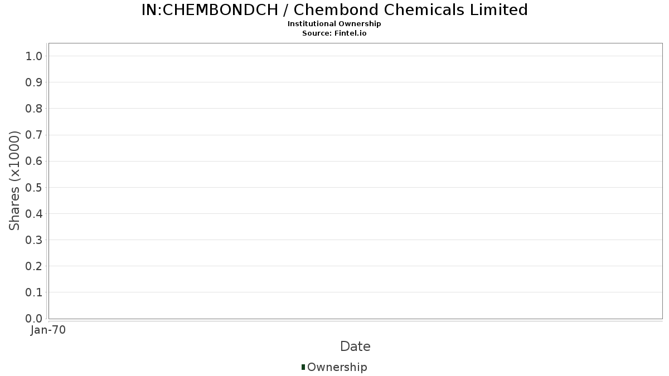
Task: Click the 0.9 y-axis tick label
Action: tap(34, 82)
